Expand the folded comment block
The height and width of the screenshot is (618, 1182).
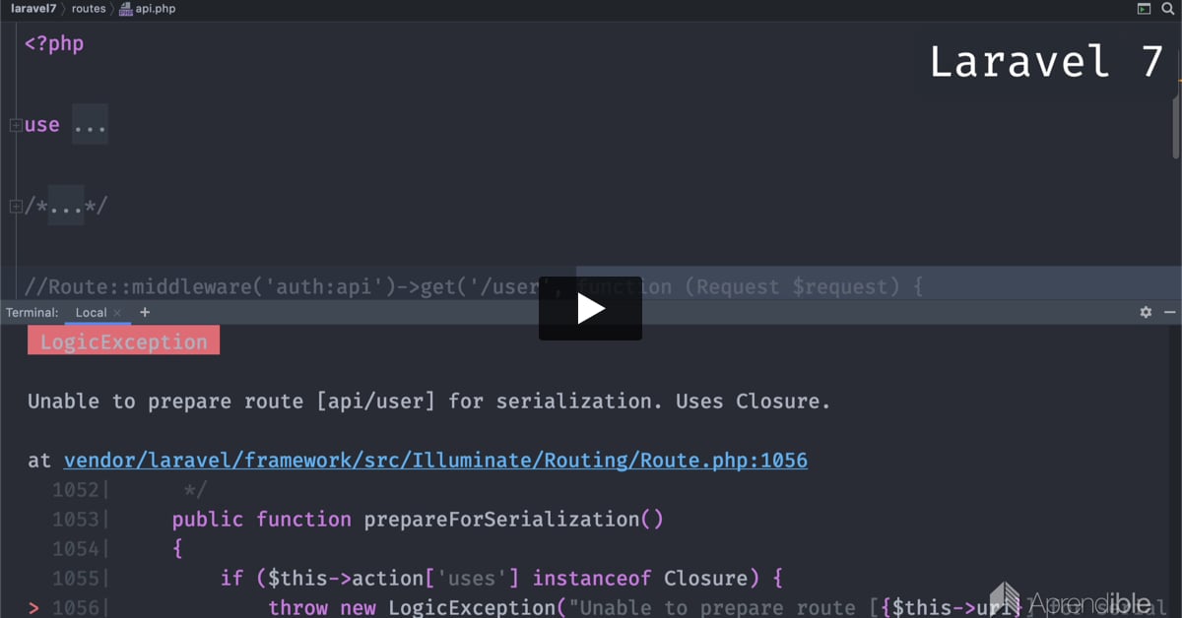click(x=16, y=207)
